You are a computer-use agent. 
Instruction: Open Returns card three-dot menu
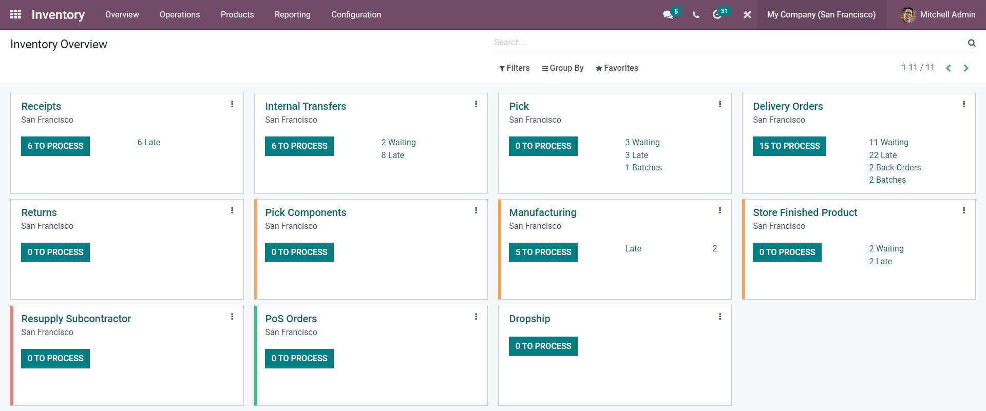pyautogui.click(x=232, y=210)
